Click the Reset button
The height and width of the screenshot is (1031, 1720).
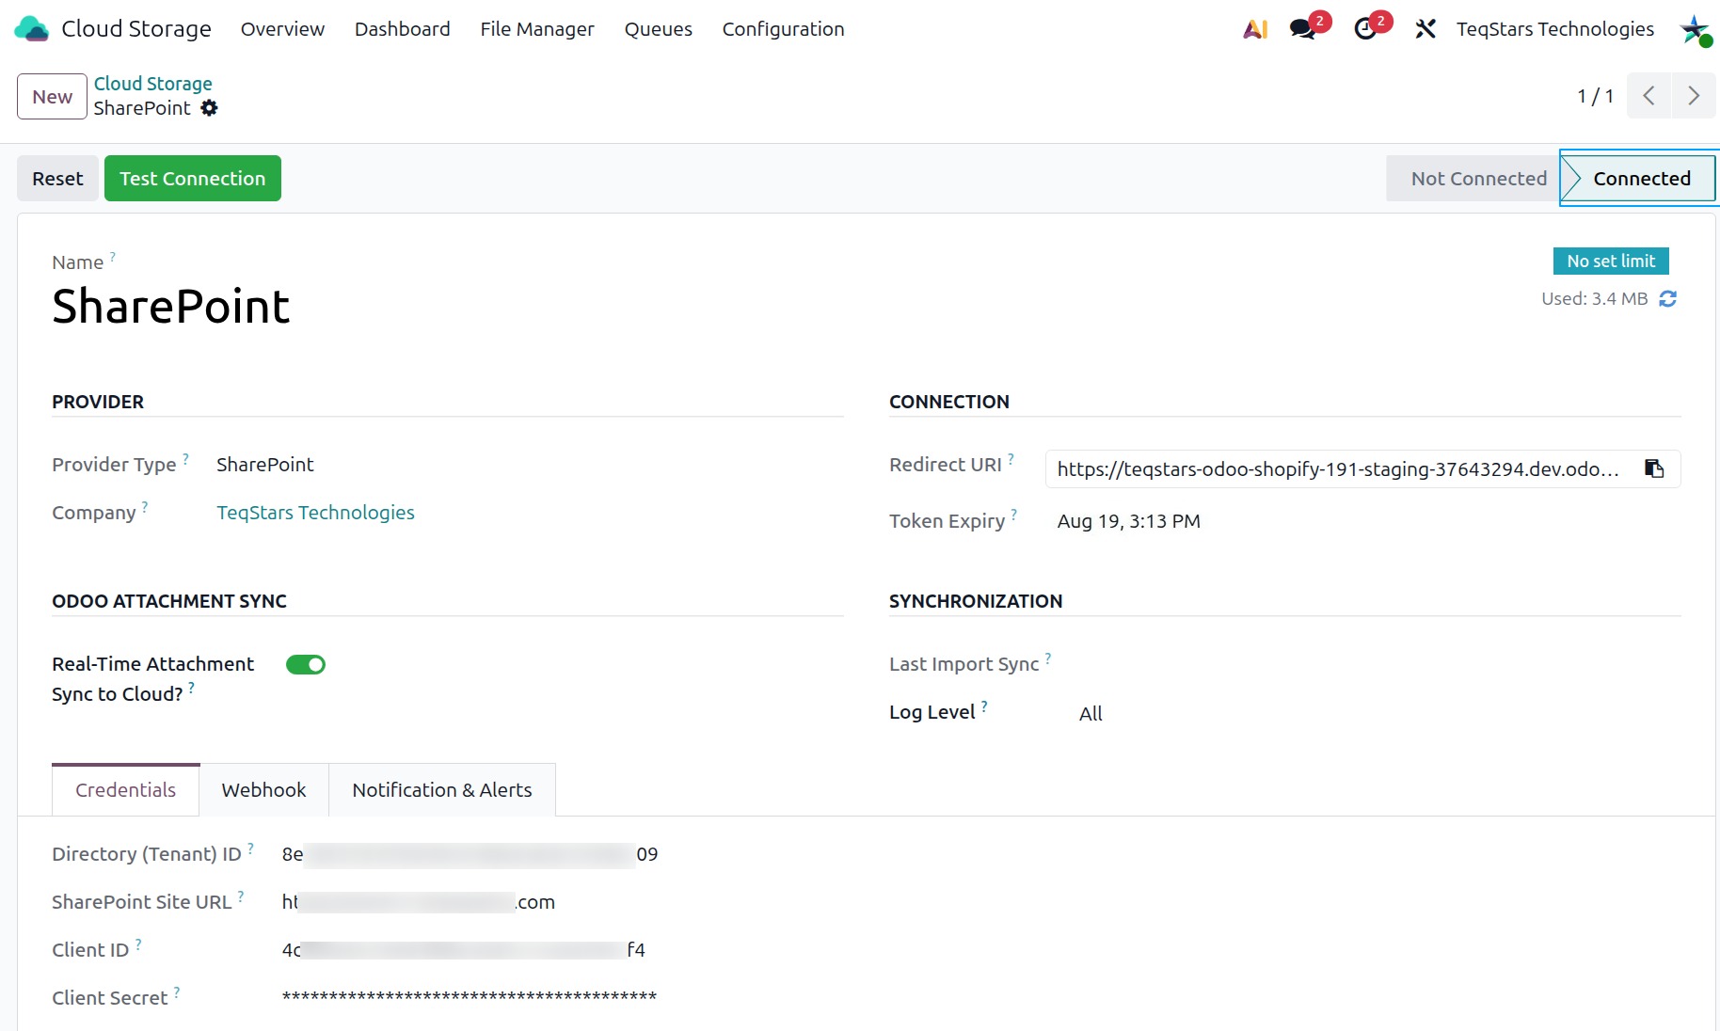[x=57, y=179]
